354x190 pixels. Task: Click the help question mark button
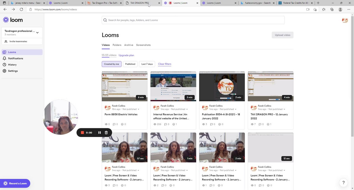coord(343,182)
